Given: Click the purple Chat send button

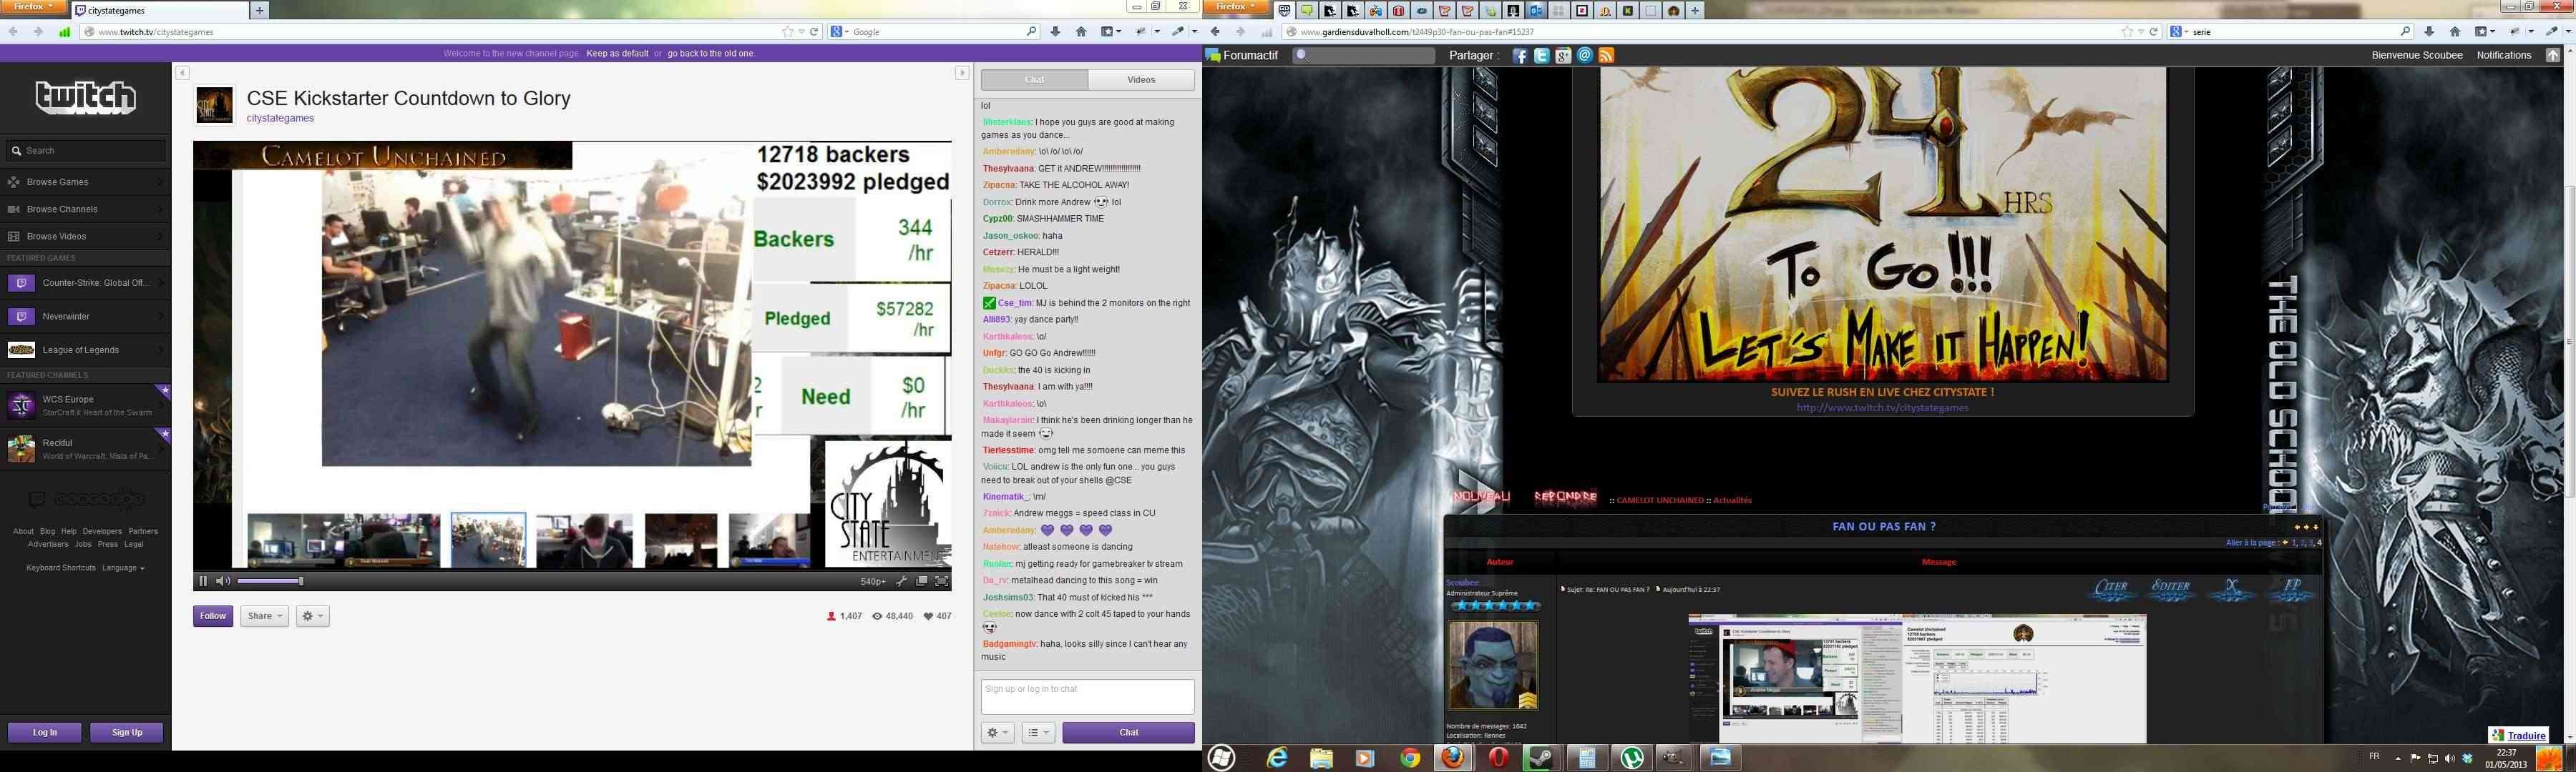Looking at the screenshot, I should point(1128,733).
